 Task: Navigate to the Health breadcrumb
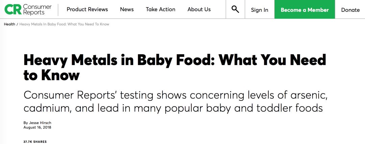pos(9,24)
